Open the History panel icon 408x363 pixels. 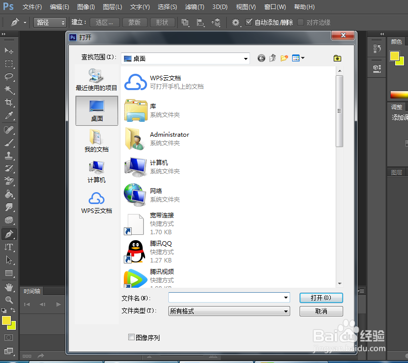(x=377, y=49)
